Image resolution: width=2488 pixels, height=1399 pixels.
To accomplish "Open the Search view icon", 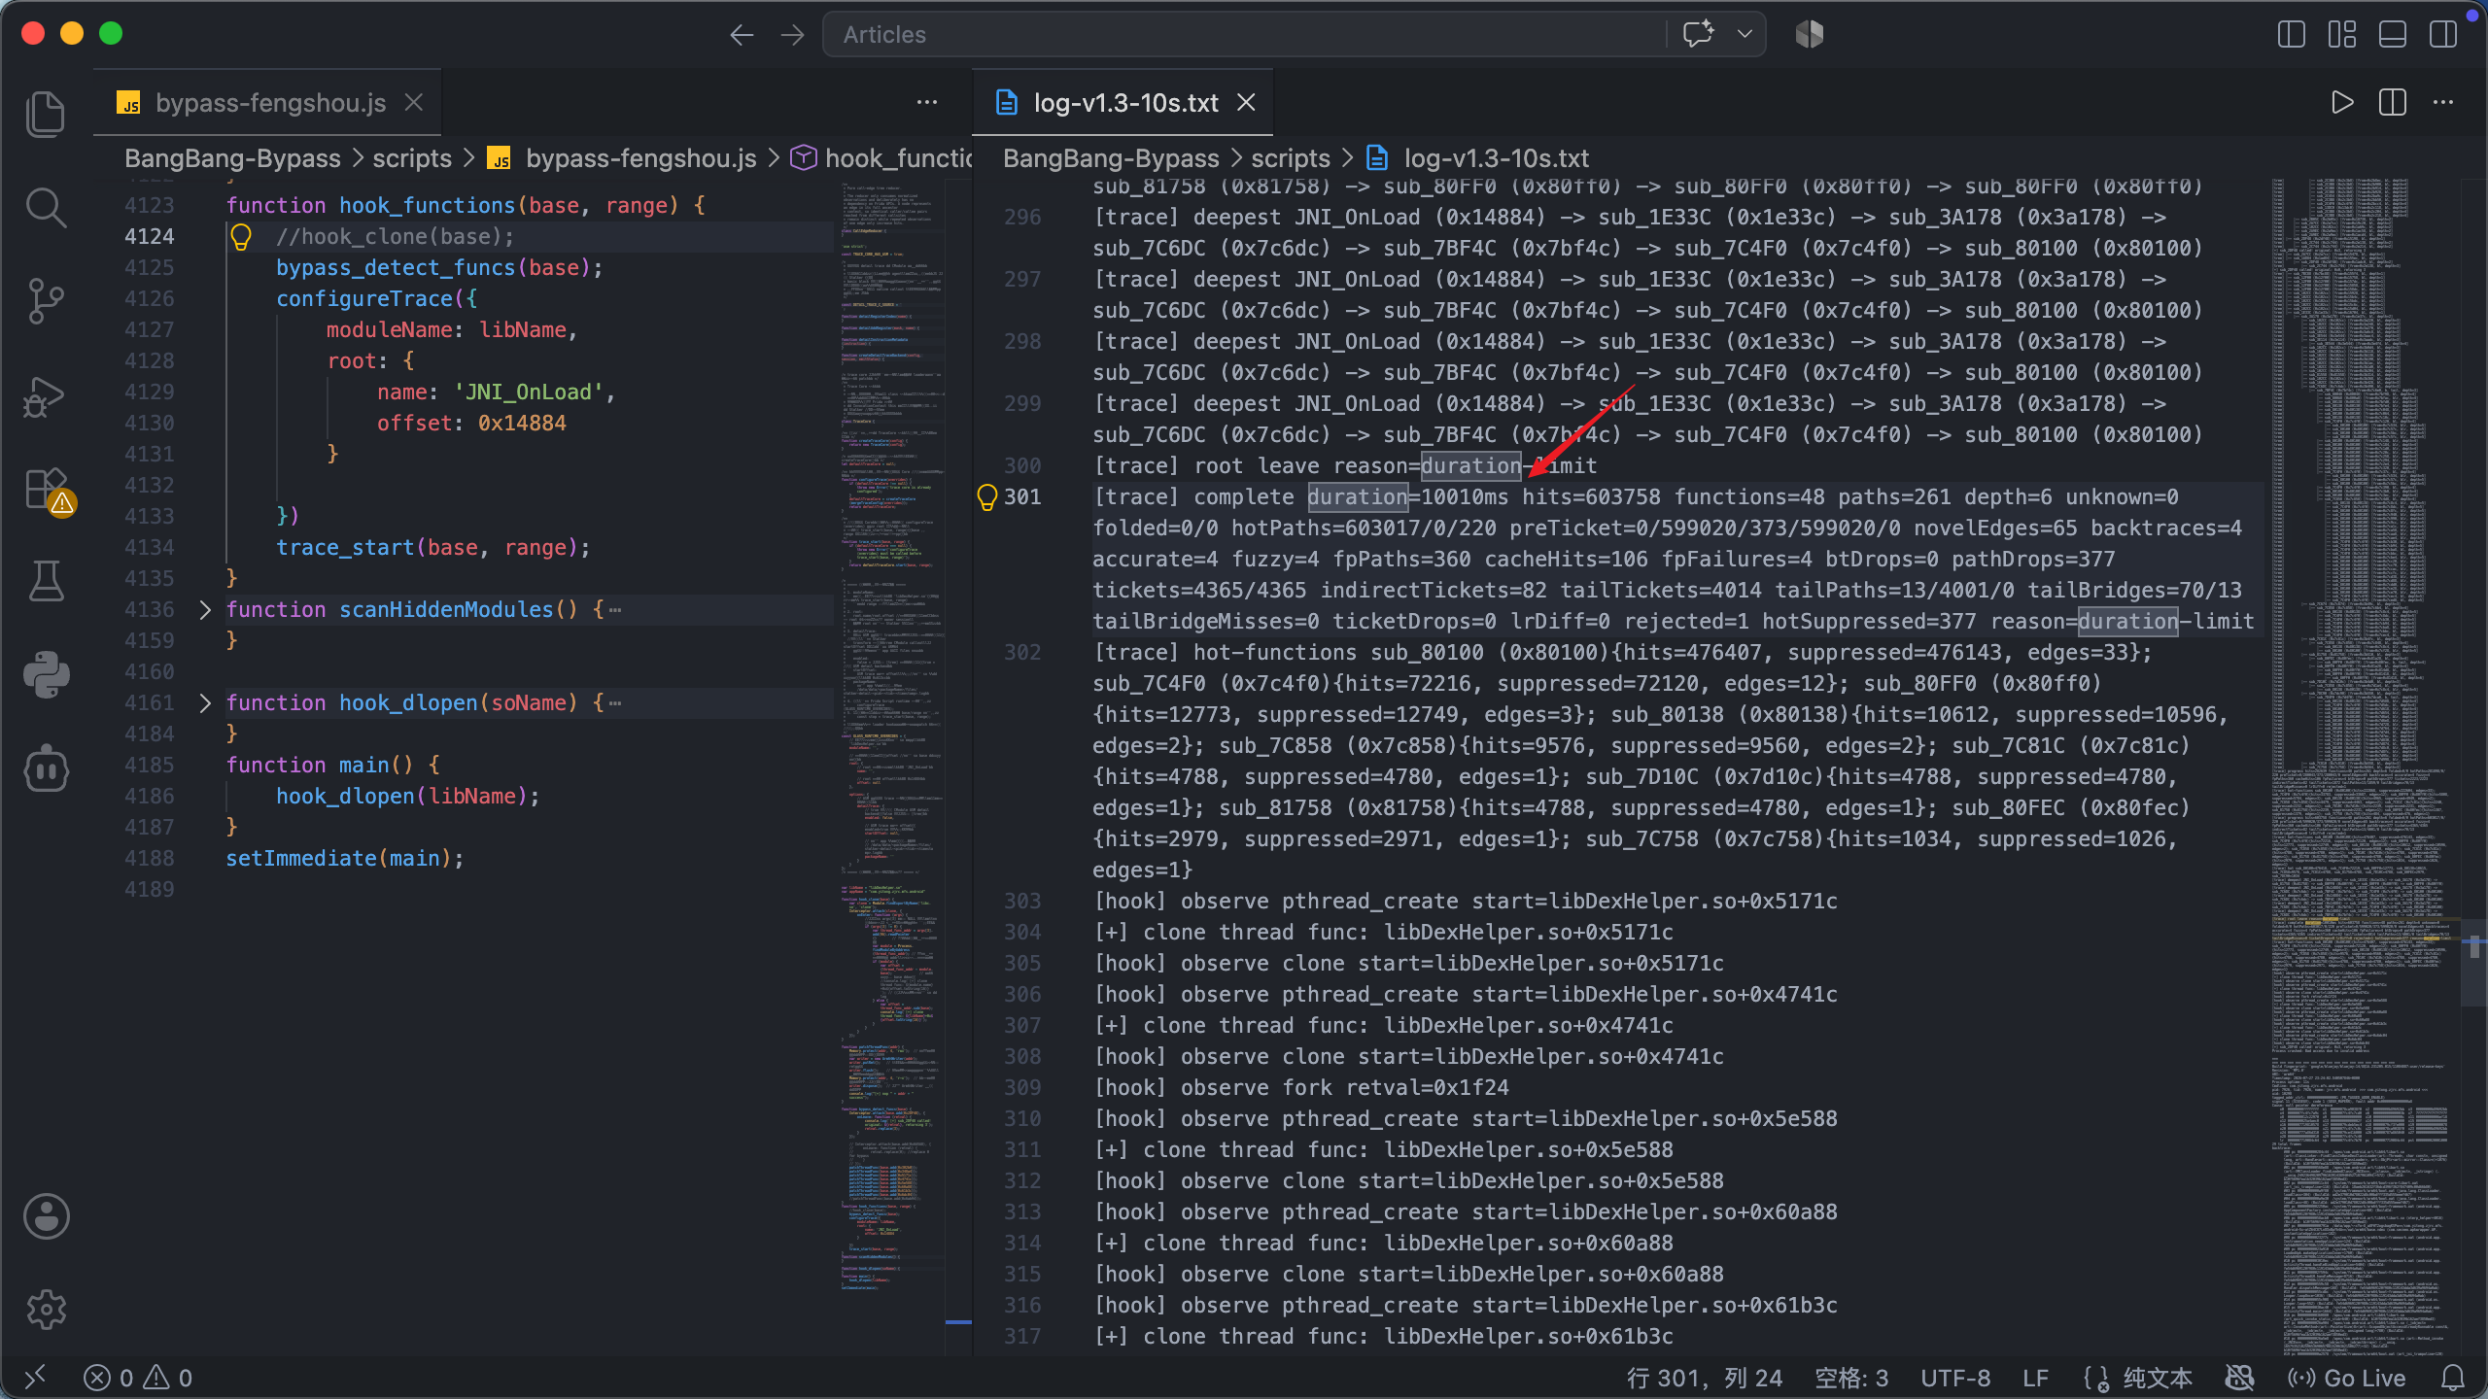I will pos(46,208).
